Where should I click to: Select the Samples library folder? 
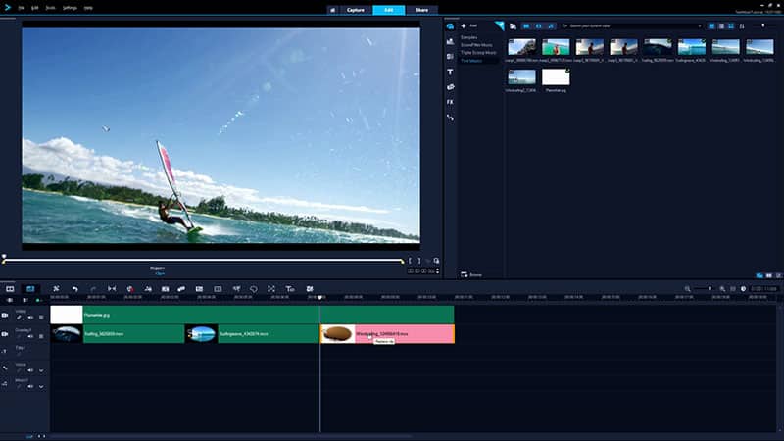pyautogui.click(x=469, y=37)
